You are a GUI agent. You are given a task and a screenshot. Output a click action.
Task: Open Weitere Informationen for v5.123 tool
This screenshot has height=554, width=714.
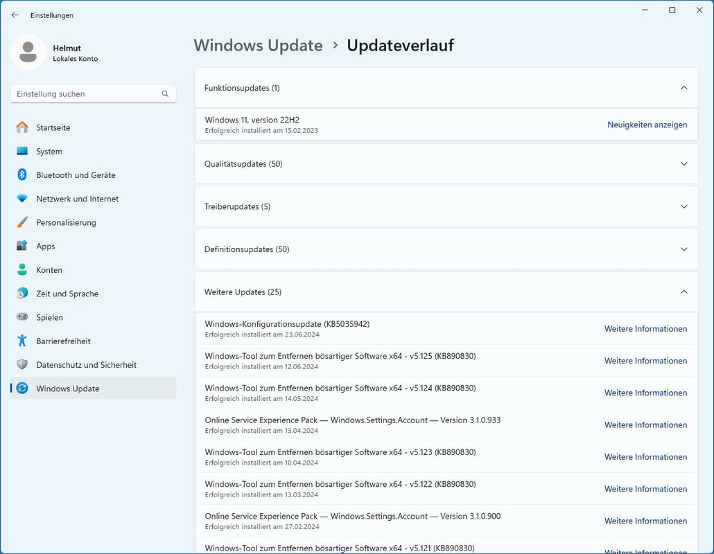(645, 456)
